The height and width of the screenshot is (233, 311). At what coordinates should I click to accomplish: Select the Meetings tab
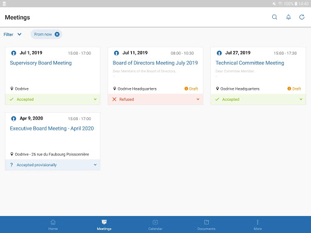pos(104,225)
